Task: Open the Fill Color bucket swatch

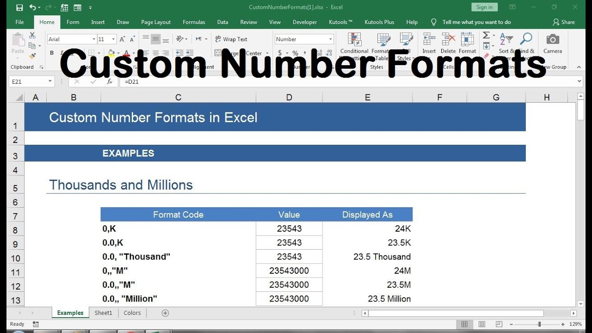Action: pyautogui.click(x=111, y=53)
